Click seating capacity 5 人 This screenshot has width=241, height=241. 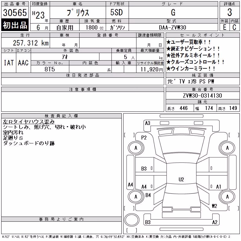click(129, 57)
